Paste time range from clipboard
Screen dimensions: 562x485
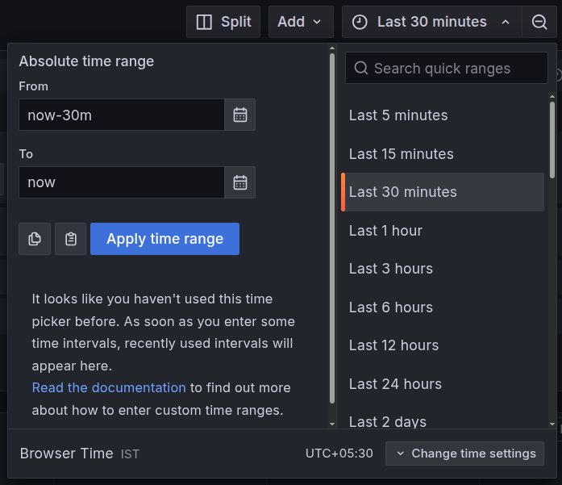coord(71,239)
